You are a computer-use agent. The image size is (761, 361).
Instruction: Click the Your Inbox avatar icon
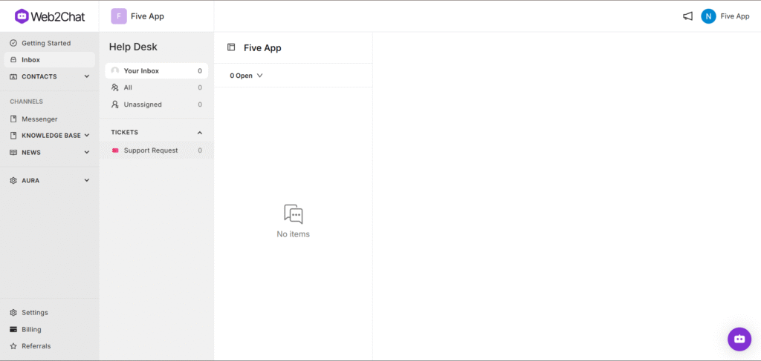(115, 70)
